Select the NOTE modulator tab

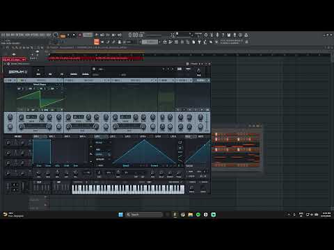pos(201,136)
